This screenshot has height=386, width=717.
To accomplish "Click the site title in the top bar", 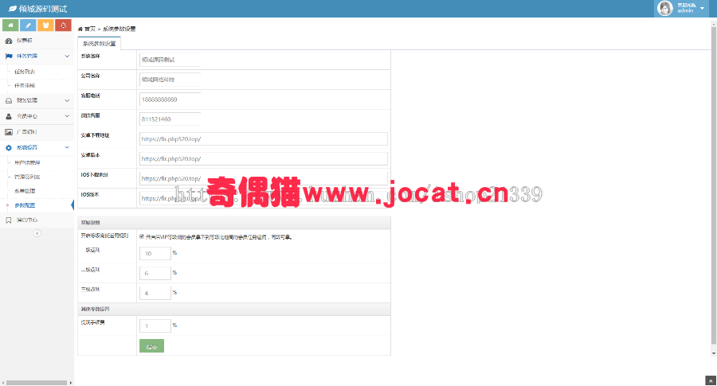I will coord(43,9).
